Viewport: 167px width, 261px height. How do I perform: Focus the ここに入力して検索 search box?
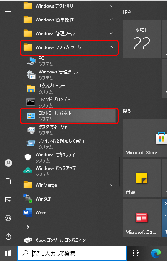[72, 253]
